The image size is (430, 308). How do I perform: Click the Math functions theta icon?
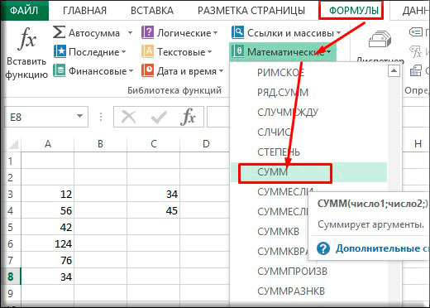(237, 51)
